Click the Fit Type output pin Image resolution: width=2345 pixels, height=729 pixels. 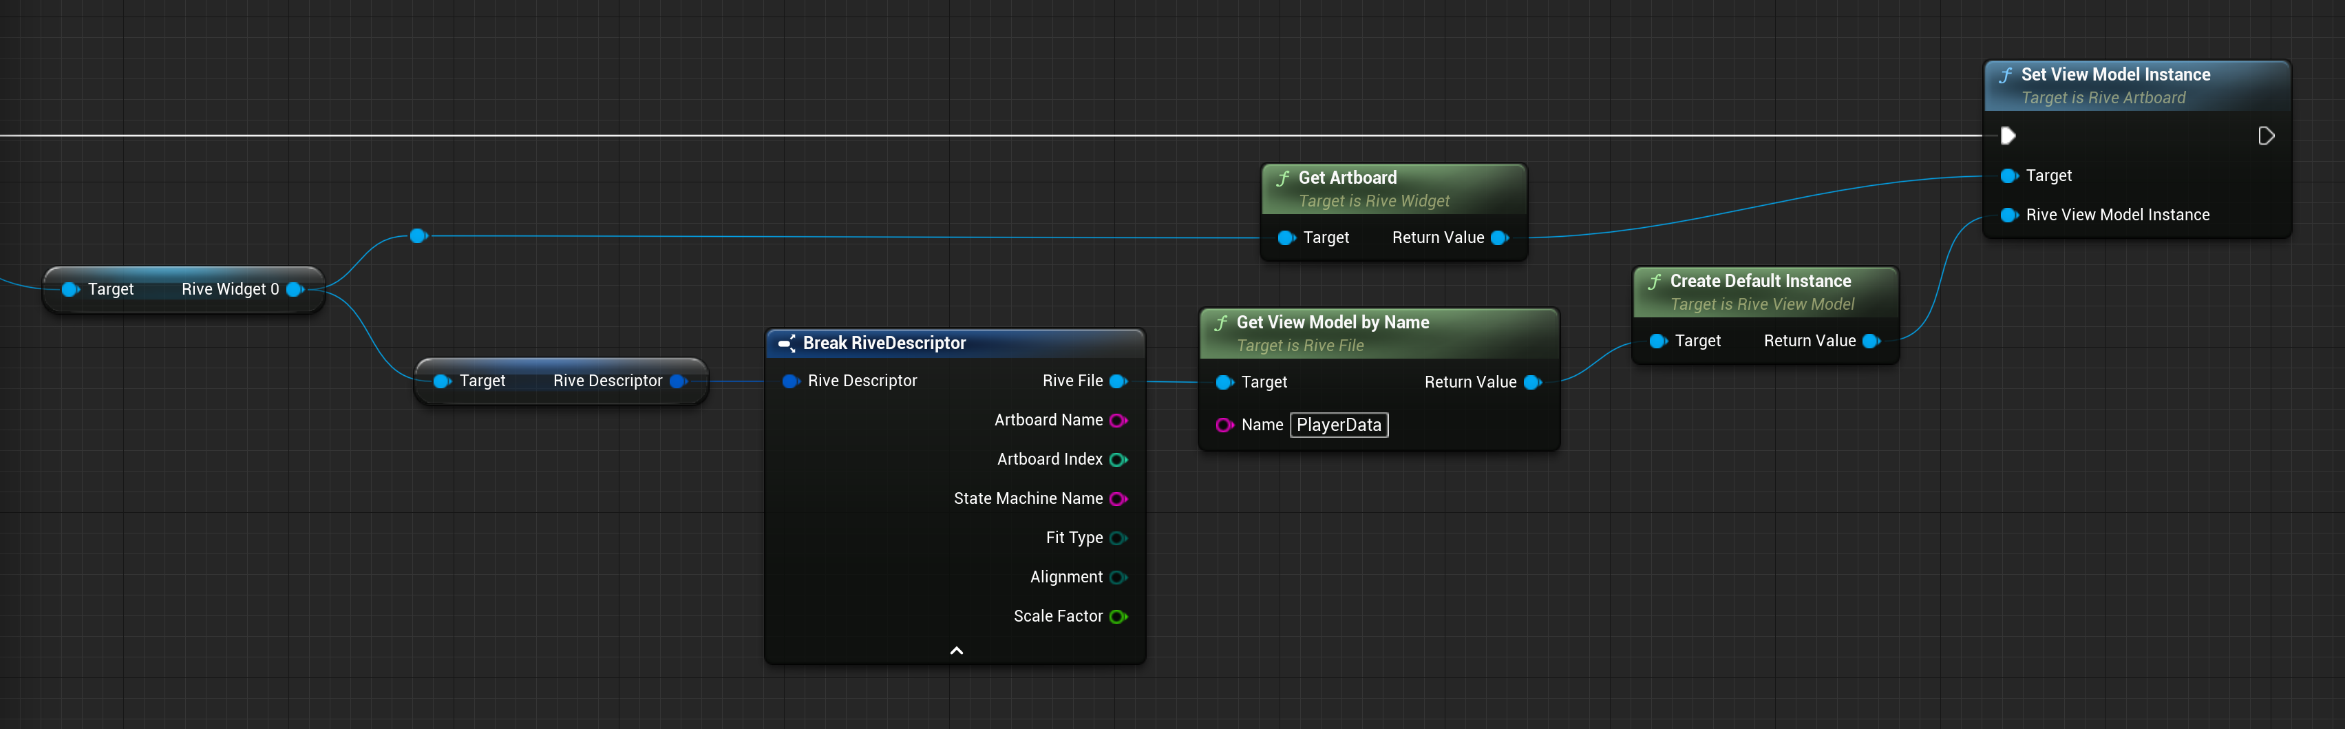coord(1118,538)
